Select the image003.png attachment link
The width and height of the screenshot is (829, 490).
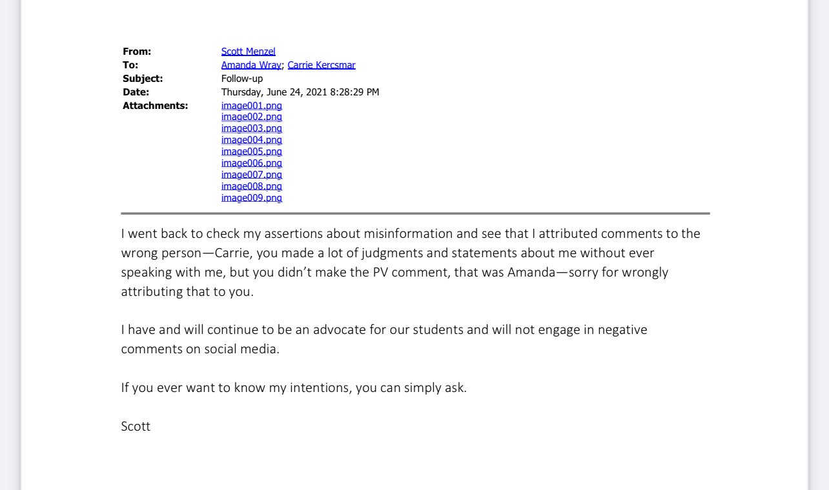[251, 128]
